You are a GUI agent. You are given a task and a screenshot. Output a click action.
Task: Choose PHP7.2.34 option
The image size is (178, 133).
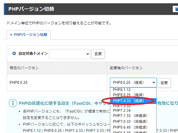tap(133, 110)
